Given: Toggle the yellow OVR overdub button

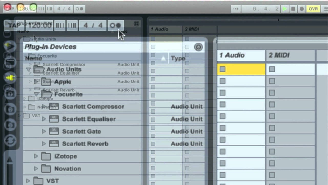Looking at the screenshot, I should pyautogui.click(x=313, y=9).
